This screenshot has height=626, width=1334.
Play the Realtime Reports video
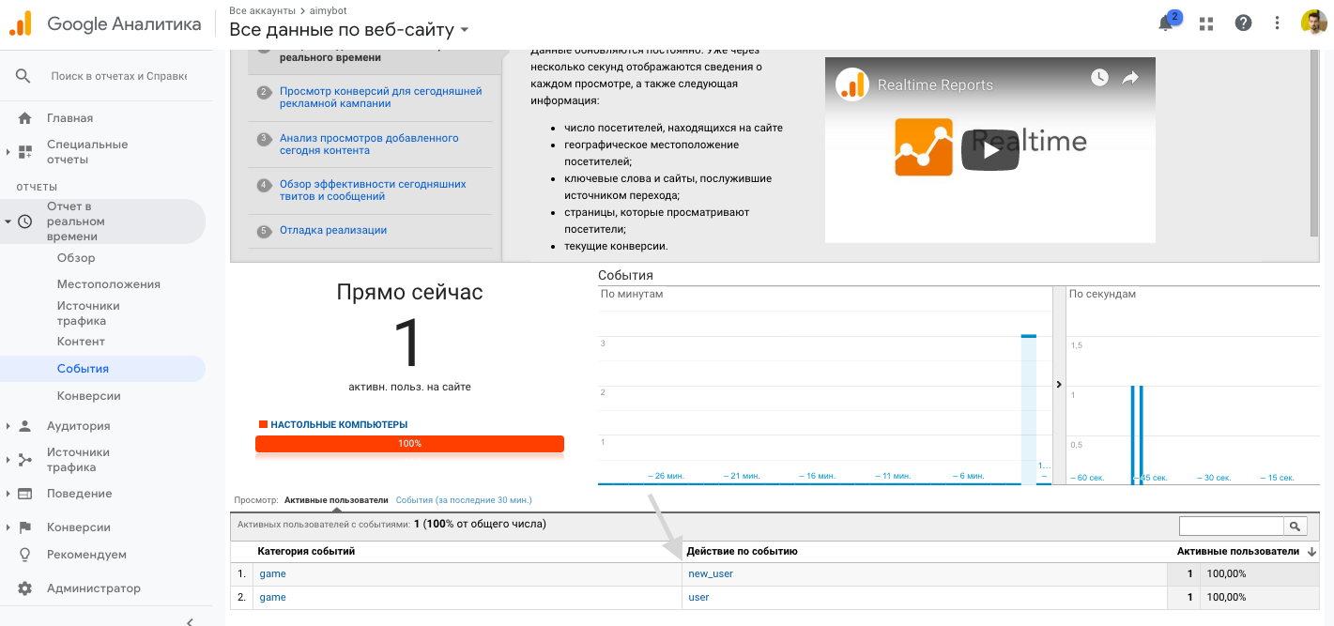click(990, 150)
